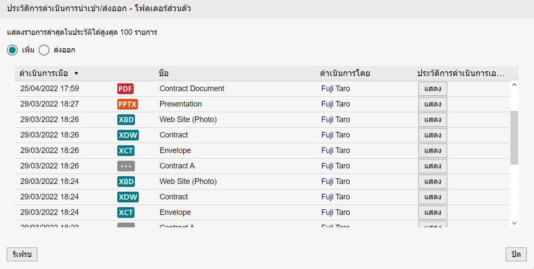Click the รีเฟรช button
This screenshot has height=269, width=534.
point(22,254)
